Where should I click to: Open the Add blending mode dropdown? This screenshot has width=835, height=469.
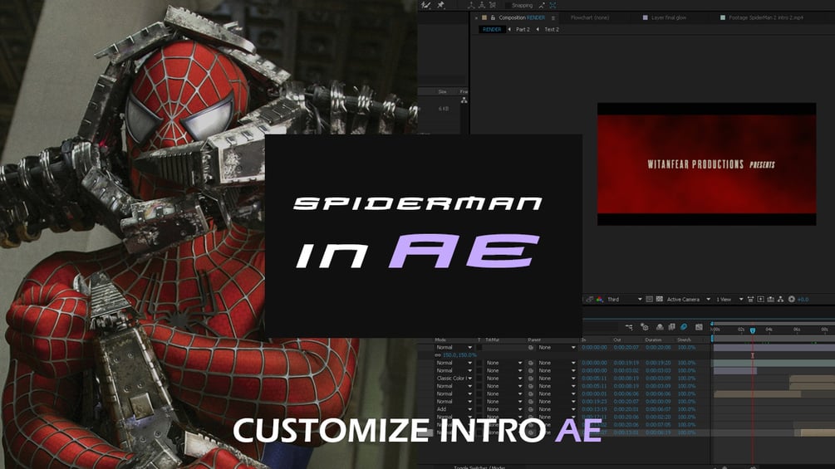(x=454, y=409)
